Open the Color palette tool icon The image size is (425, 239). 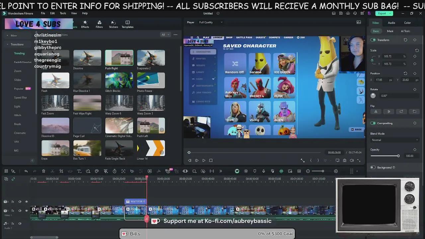(x=97, y=171)
